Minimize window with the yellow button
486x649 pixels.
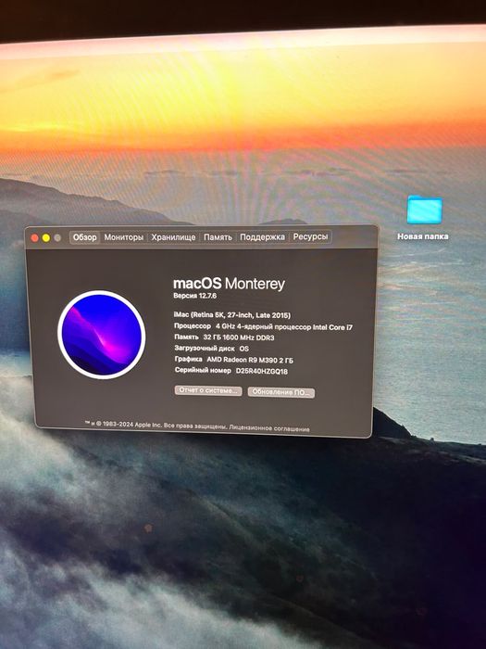(46, 238)
